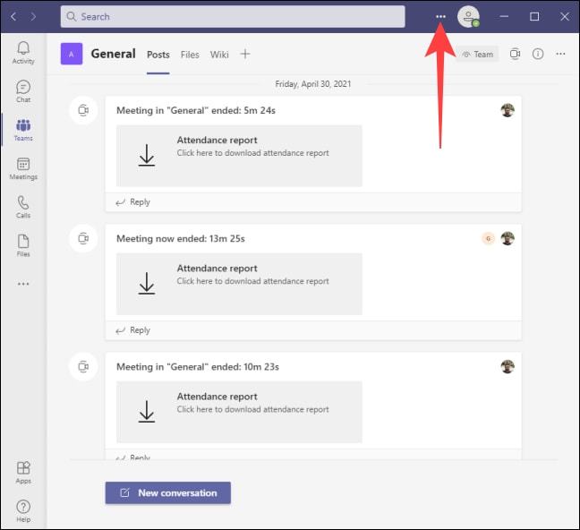Viewport: 580px width, 530px height.
Task: Show channel info via the info icon
Action: pos(538,54)
